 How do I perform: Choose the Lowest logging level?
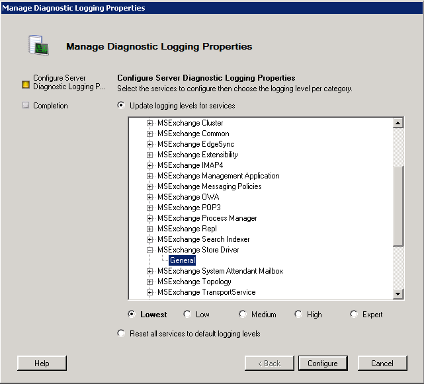[x=132, y=314]
